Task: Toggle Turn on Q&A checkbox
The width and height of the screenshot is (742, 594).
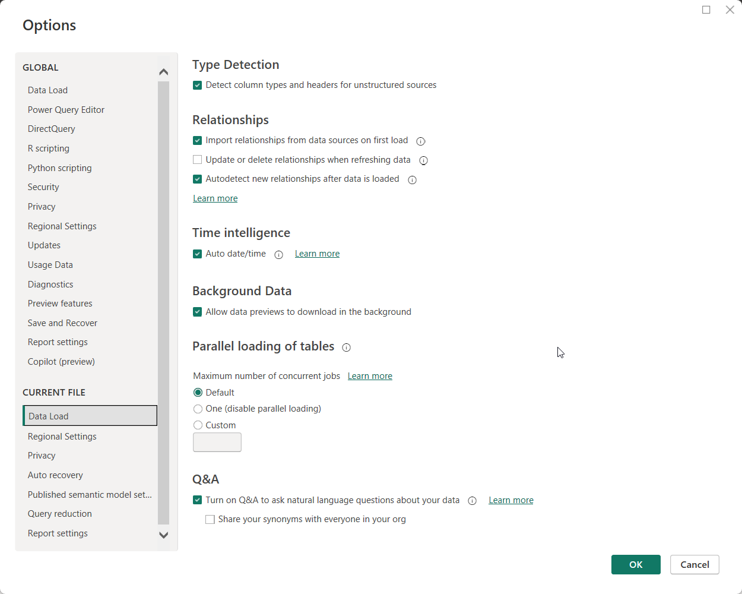Action: (198, 500)
